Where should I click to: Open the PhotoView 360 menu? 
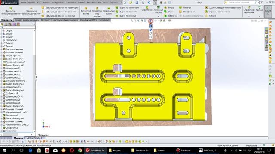point(94,3)
